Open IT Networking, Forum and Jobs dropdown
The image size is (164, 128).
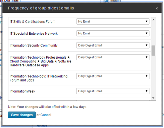point(113,76)
